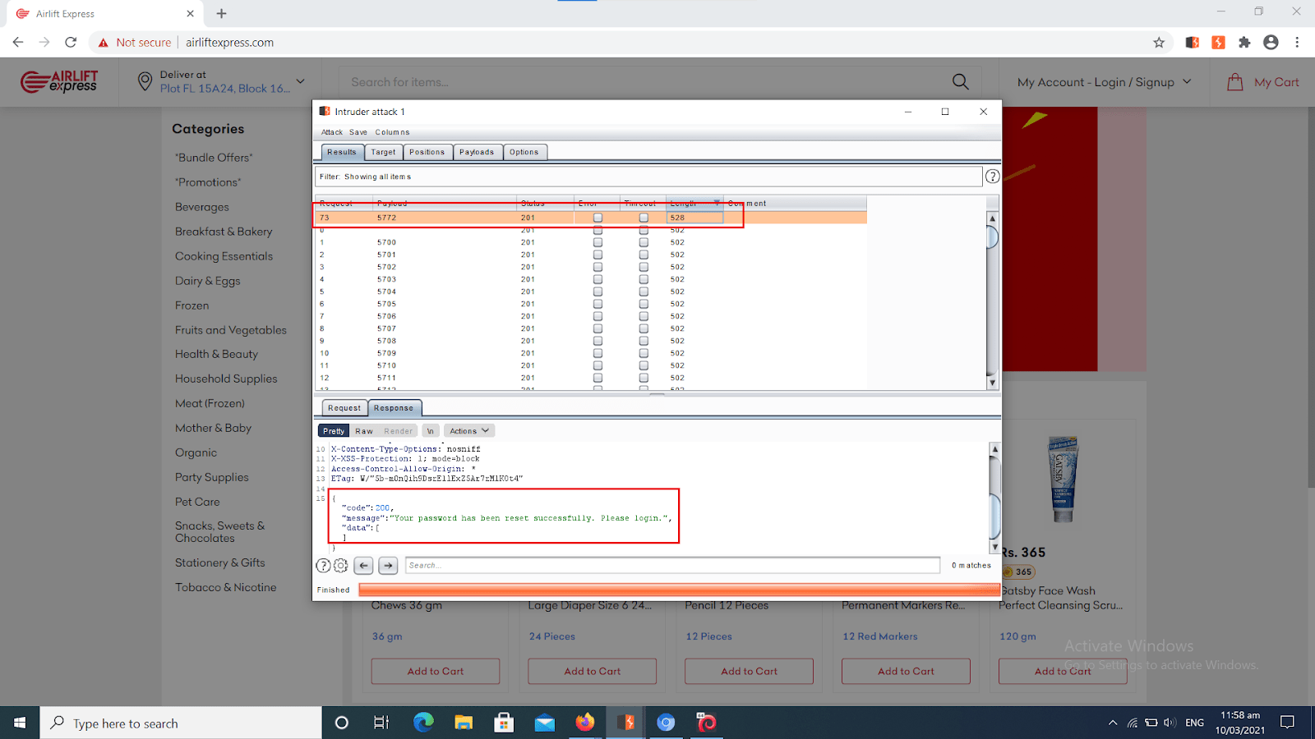Click the search magnifier in the Airlift header

(x=959, y=81)
